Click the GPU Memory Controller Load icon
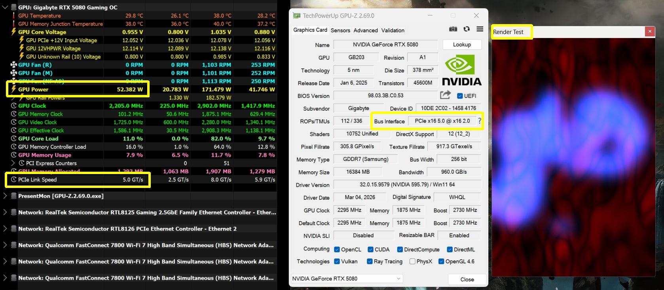664x290 pixels. [x=13, y=147]
